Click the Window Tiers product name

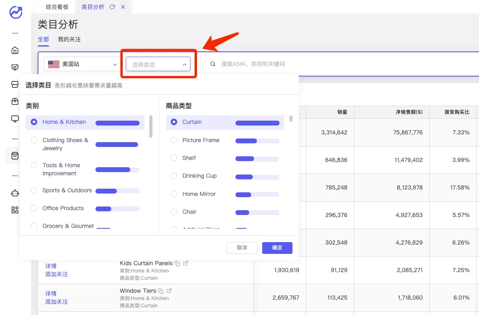pos(138,291)
